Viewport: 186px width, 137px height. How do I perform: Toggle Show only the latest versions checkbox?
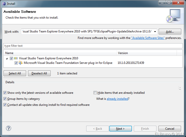[x=5, y=93]
